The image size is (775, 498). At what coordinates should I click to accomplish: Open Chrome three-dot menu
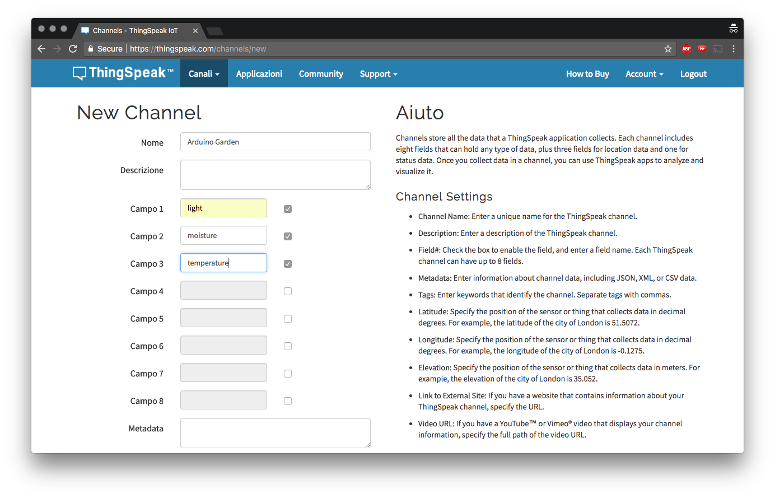click(734, 49)
